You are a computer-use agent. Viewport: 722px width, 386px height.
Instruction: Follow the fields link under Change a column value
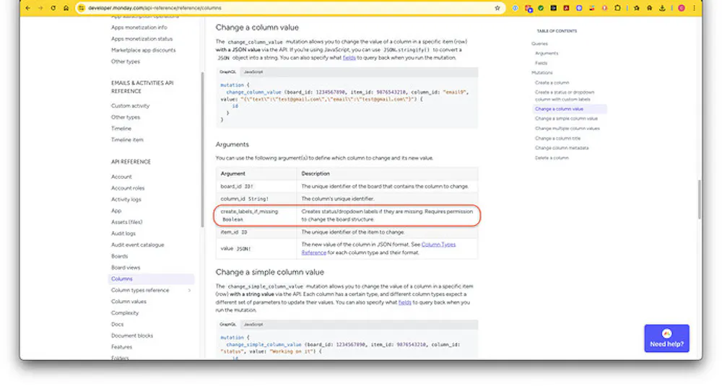[349, 58]
